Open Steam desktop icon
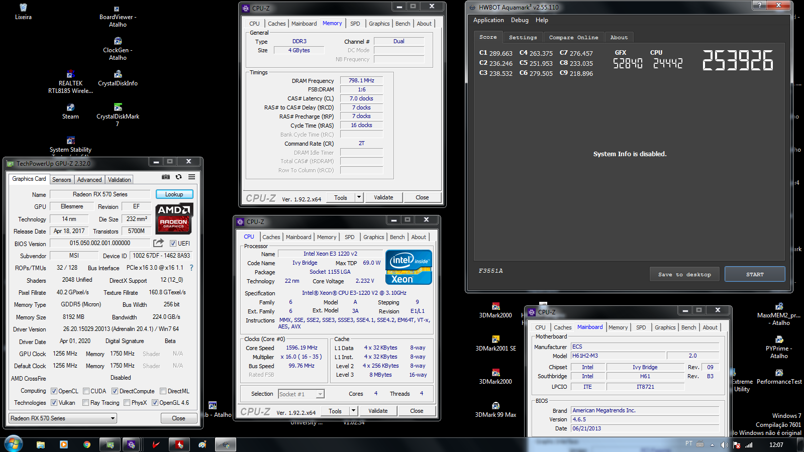The width and height of the screenshot is (804, 452). (70, 112)
